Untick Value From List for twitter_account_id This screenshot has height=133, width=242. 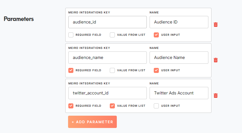112,106
